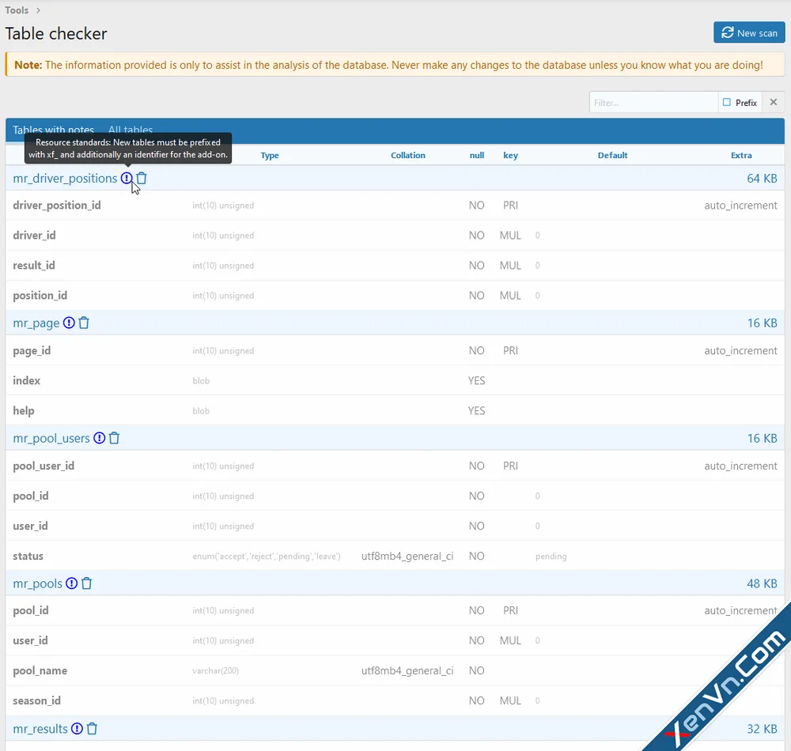The height and width of the screenshot is (751, 791).
Task: Click the warning icon beside mr_driver_positions
Action: point(127,179)
